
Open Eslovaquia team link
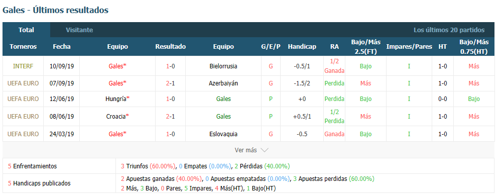[x=223, y=134]
